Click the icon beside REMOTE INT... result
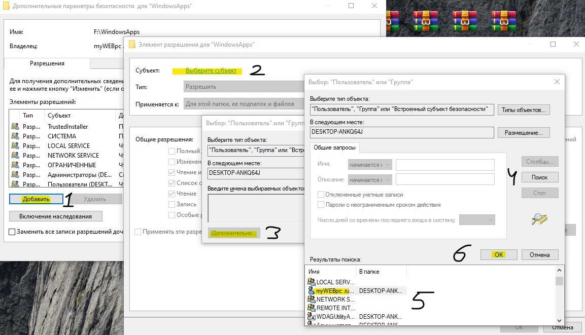The image size is (585, 335). tap(312, 308)
